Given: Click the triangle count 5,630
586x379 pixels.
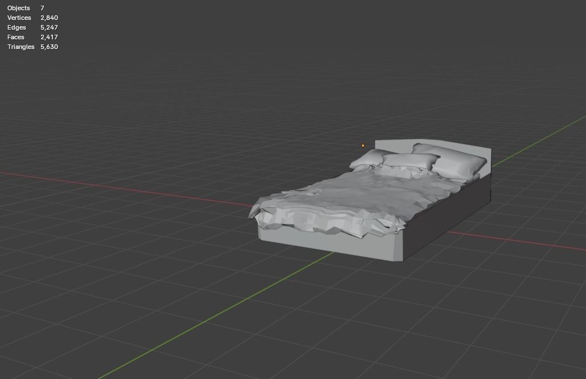Looking at the screenshot, I should [49, 47].
